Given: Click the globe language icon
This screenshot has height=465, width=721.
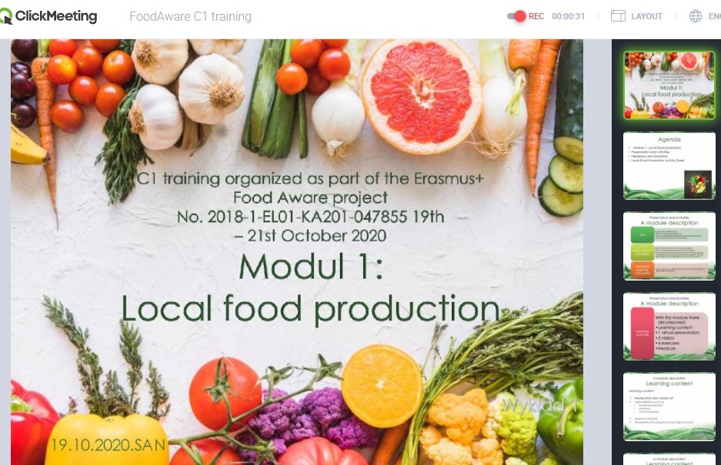Looking at the screenshot, I should click(x=696, y=16).
